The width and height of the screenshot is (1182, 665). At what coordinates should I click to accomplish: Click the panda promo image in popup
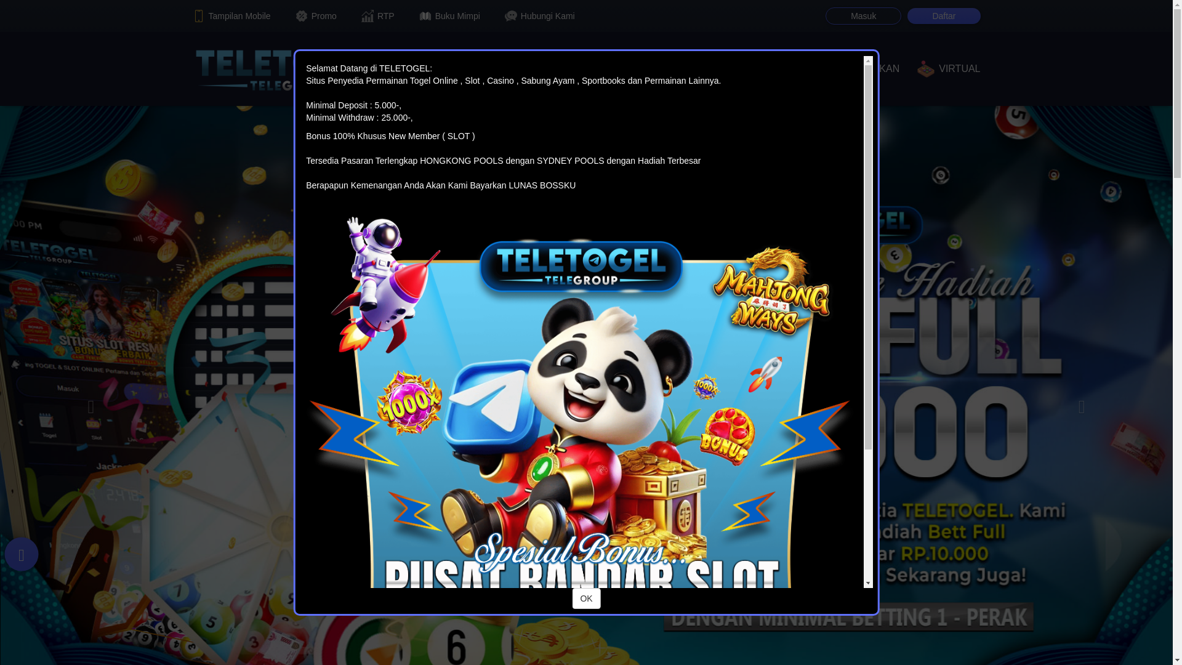[581, 399]
